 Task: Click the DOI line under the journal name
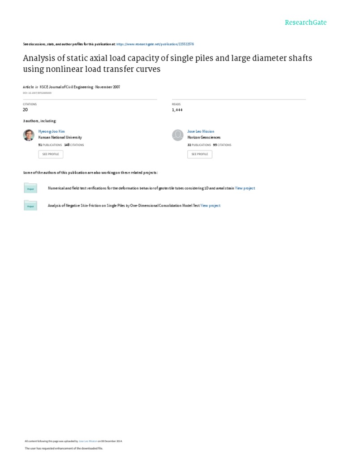pos(37,93)
